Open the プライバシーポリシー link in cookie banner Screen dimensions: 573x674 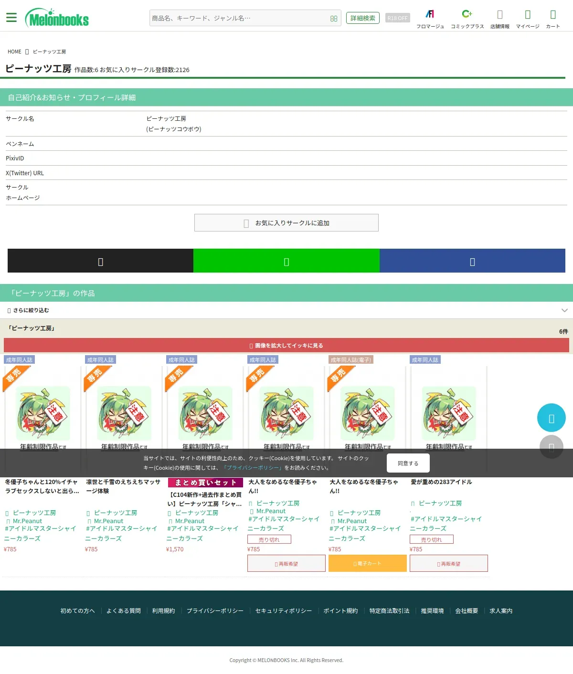coord(253,468)
